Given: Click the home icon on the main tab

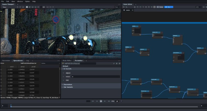Looking at the screenshot, I should (124, 10).
